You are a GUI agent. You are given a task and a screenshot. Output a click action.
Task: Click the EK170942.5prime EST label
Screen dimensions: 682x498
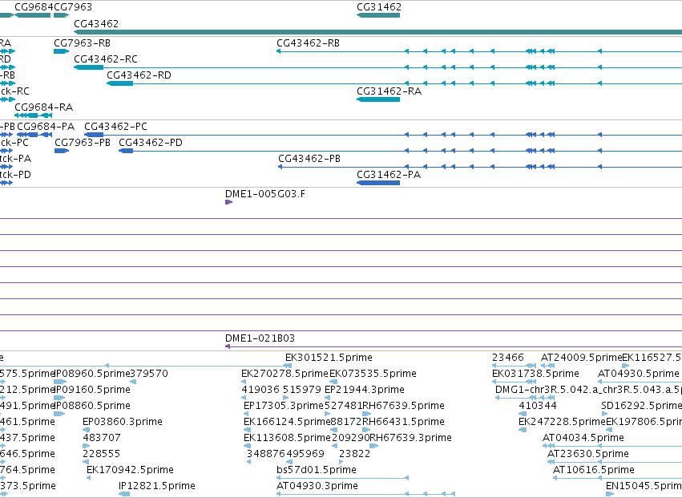(130, 471)
